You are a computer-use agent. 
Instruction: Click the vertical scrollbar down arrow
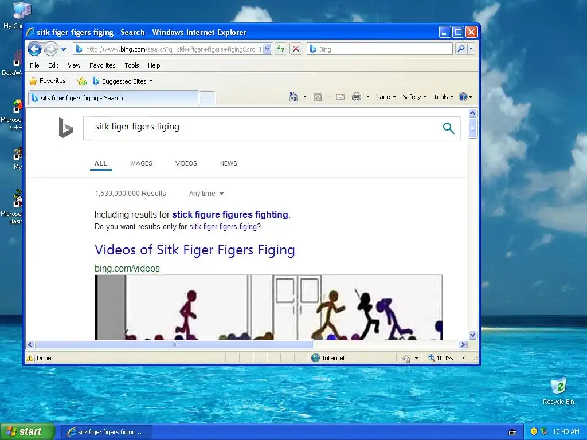point(472,335)
